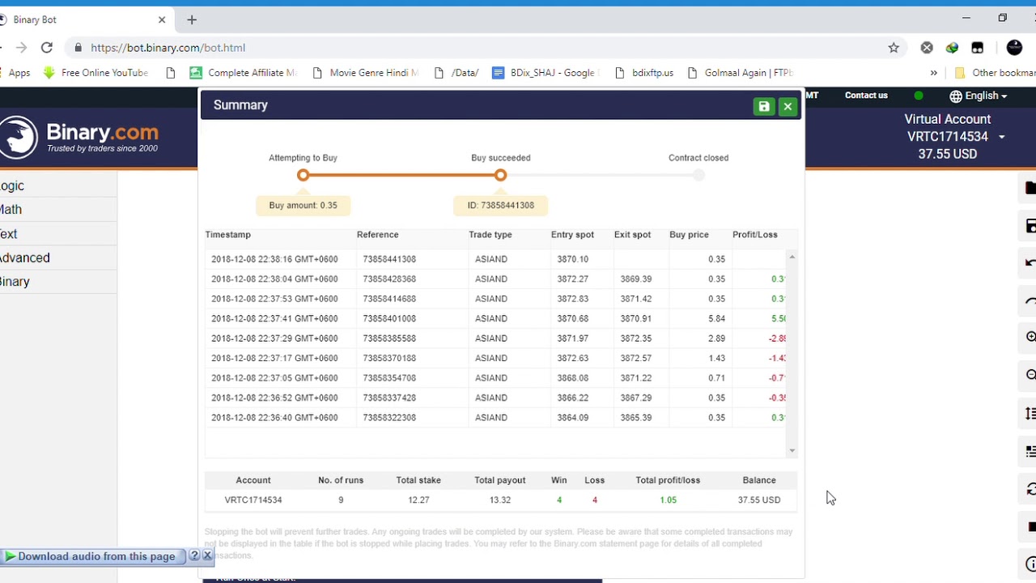Open help on the download audio bar
The height and width of the screenshot is (583, 1036).
[194, 555]
